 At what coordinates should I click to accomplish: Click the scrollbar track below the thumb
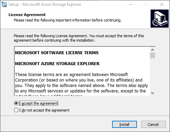152,74
